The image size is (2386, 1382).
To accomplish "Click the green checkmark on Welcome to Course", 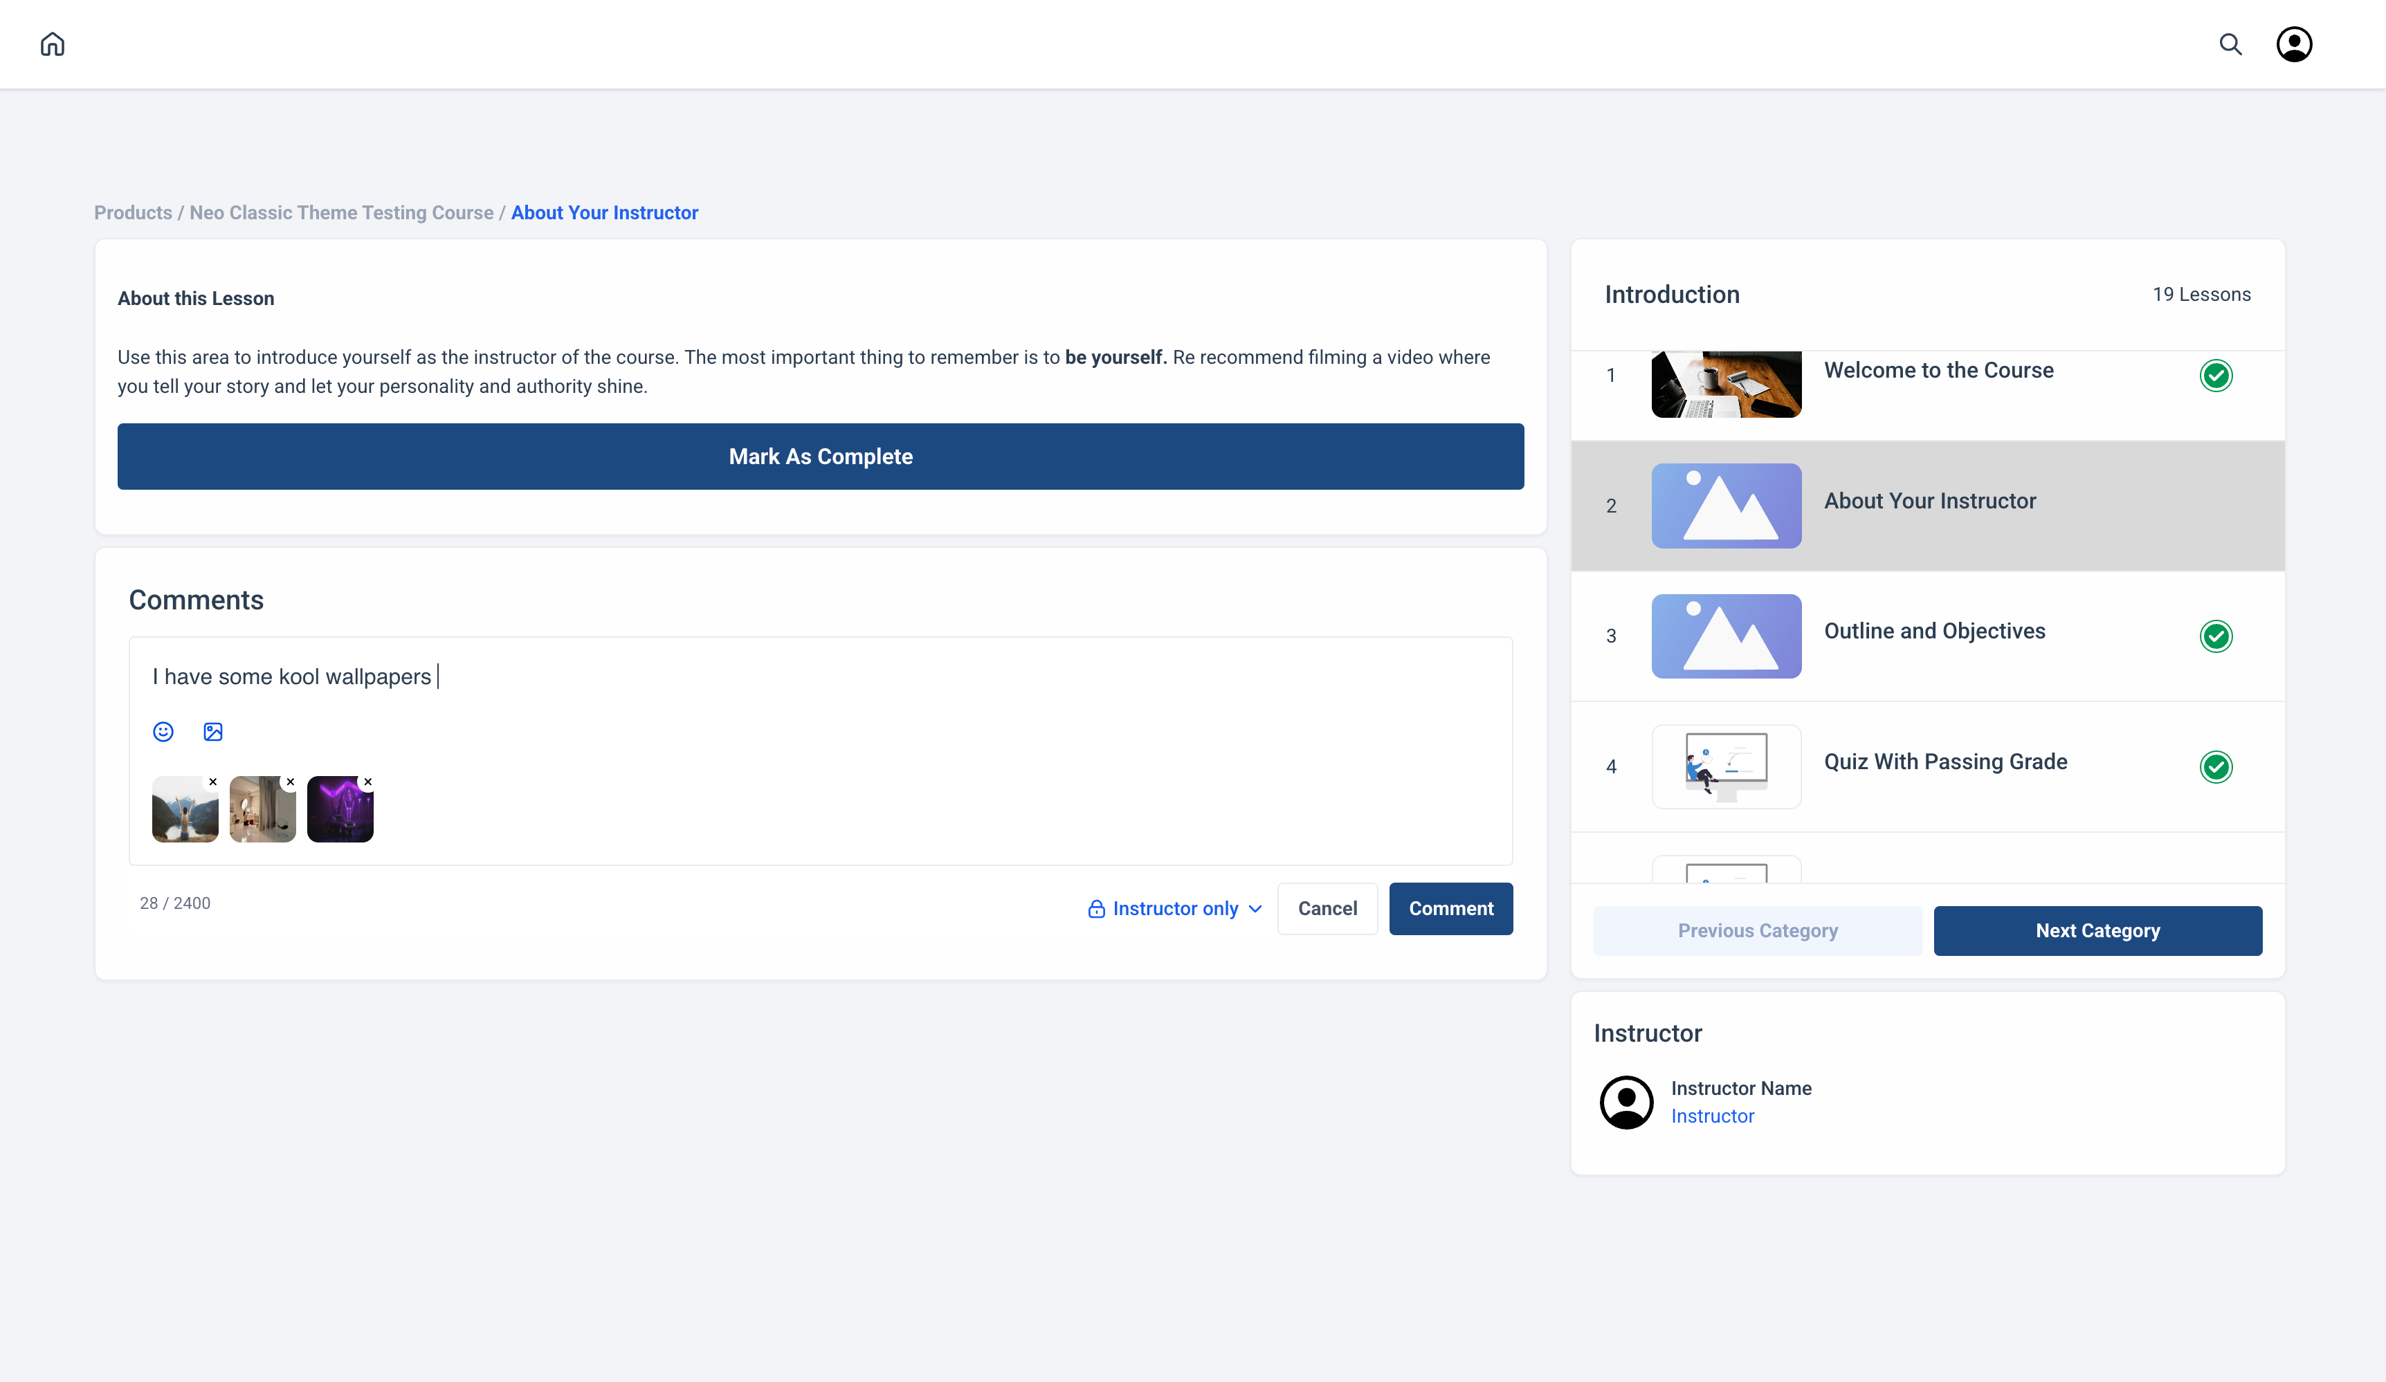I will [x=2216, y=375].
